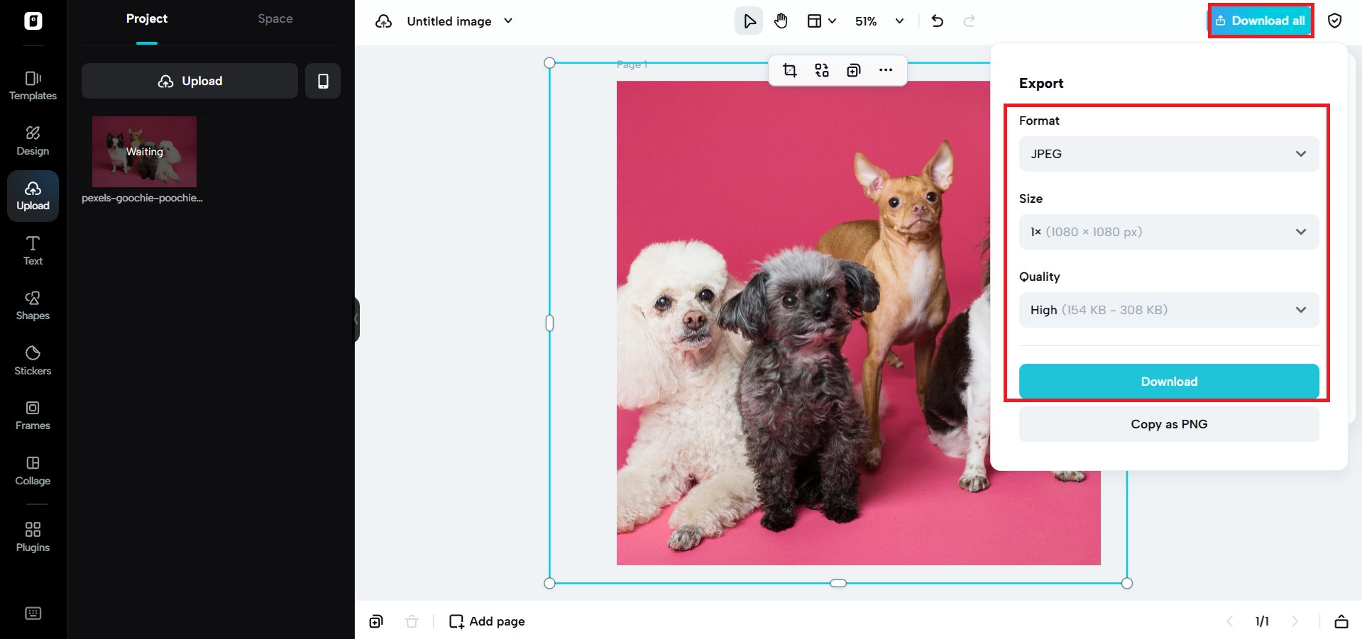This screenshot has width=1362, height=639.
Task: Open the Stickers panel
Action: [33, 359]
